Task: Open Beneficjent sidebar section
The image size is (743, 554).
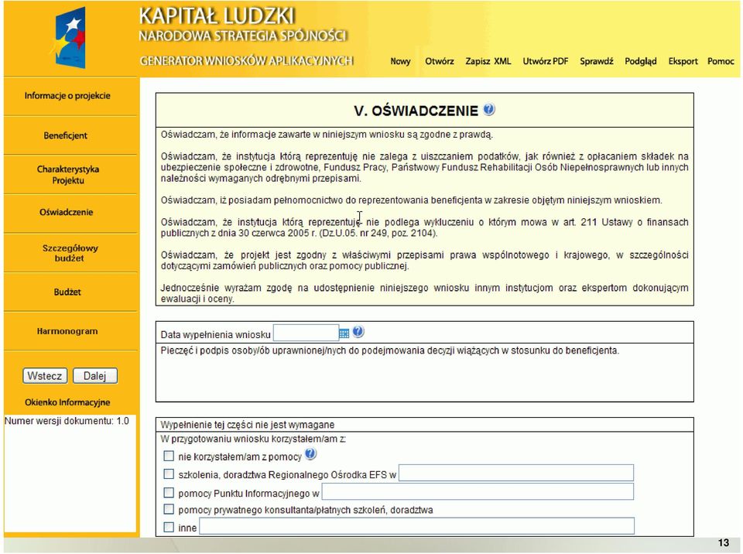Action: click(x=65, y=135)
